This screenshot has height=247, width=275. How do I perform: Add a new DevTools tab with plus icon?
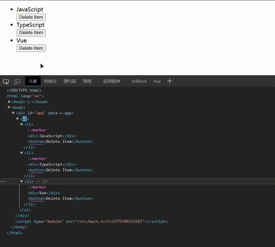pyautogui.click(x=170, y=81)
